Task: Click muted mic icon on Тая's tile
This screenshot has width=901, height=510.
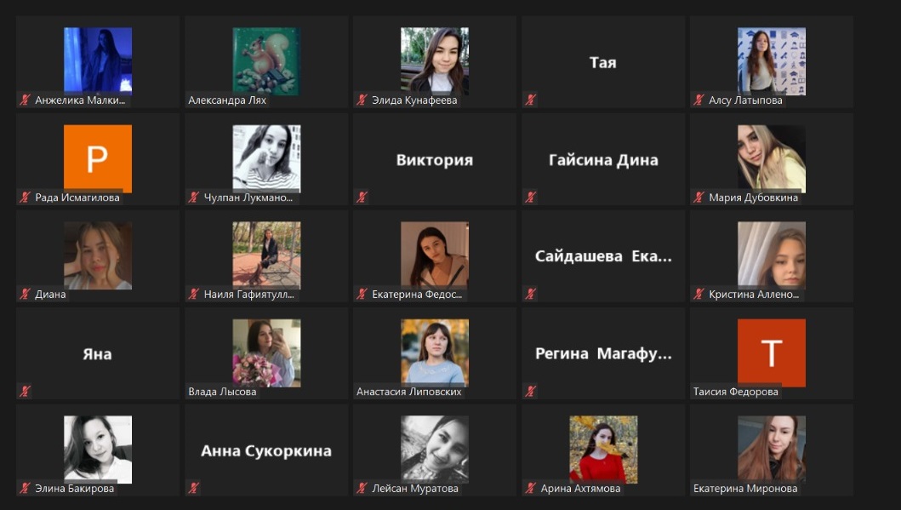Action: 530,100
